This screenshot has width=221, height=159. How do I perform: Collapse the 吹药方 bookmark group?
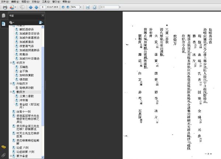[11, 63]
